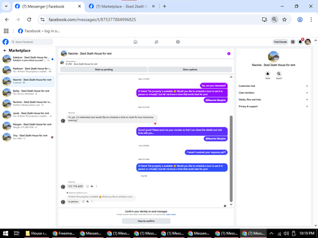Open the account profile picture menu
This screenshot has width=318, height=238.
[x=308, y=42]
